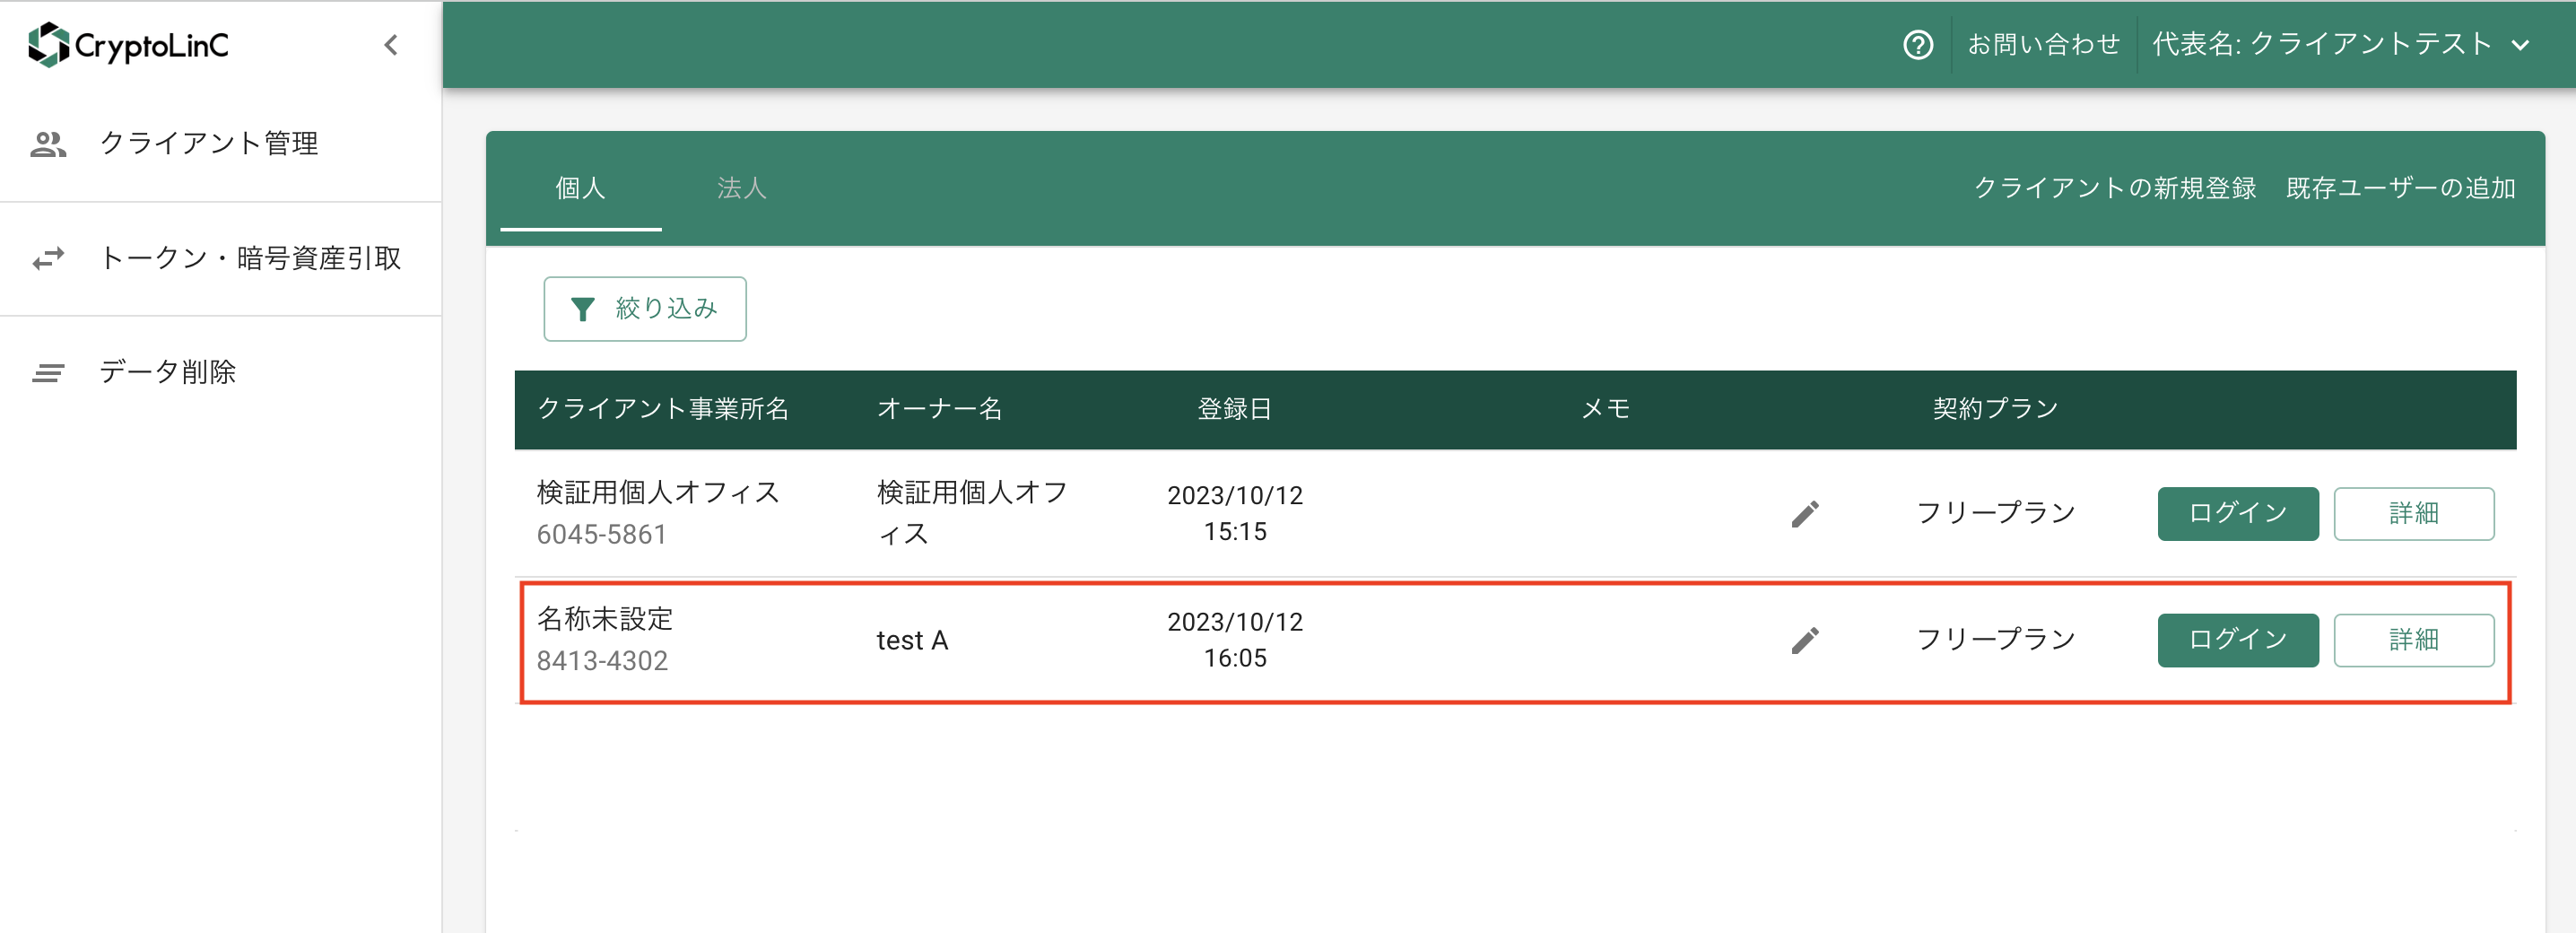Edit memo pencil for 検証用個人オフィス row
Viewport: 2576px width, 933px height.
(x=1805, y=514)
